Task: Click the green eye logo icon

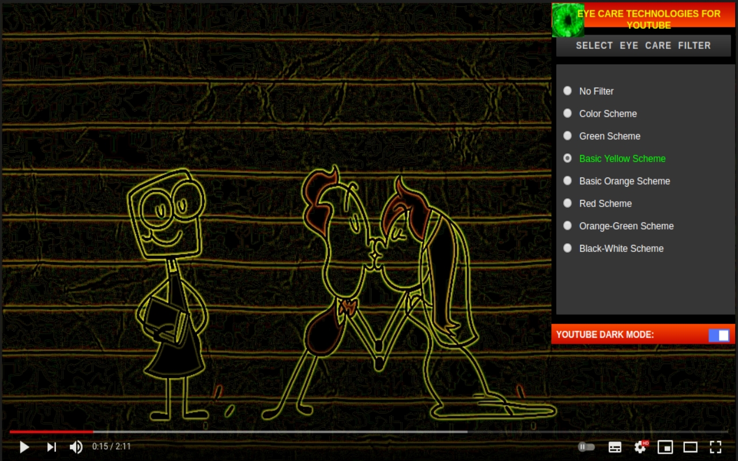Action: tap(568, 20)
